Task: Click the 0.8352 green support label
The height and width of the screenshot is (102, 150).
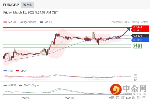Action: tap(138, 47)
